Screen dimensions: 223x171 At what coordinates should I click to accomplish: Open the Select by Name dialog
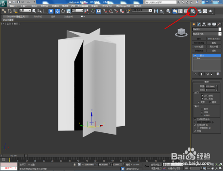[x=39, y=11]
